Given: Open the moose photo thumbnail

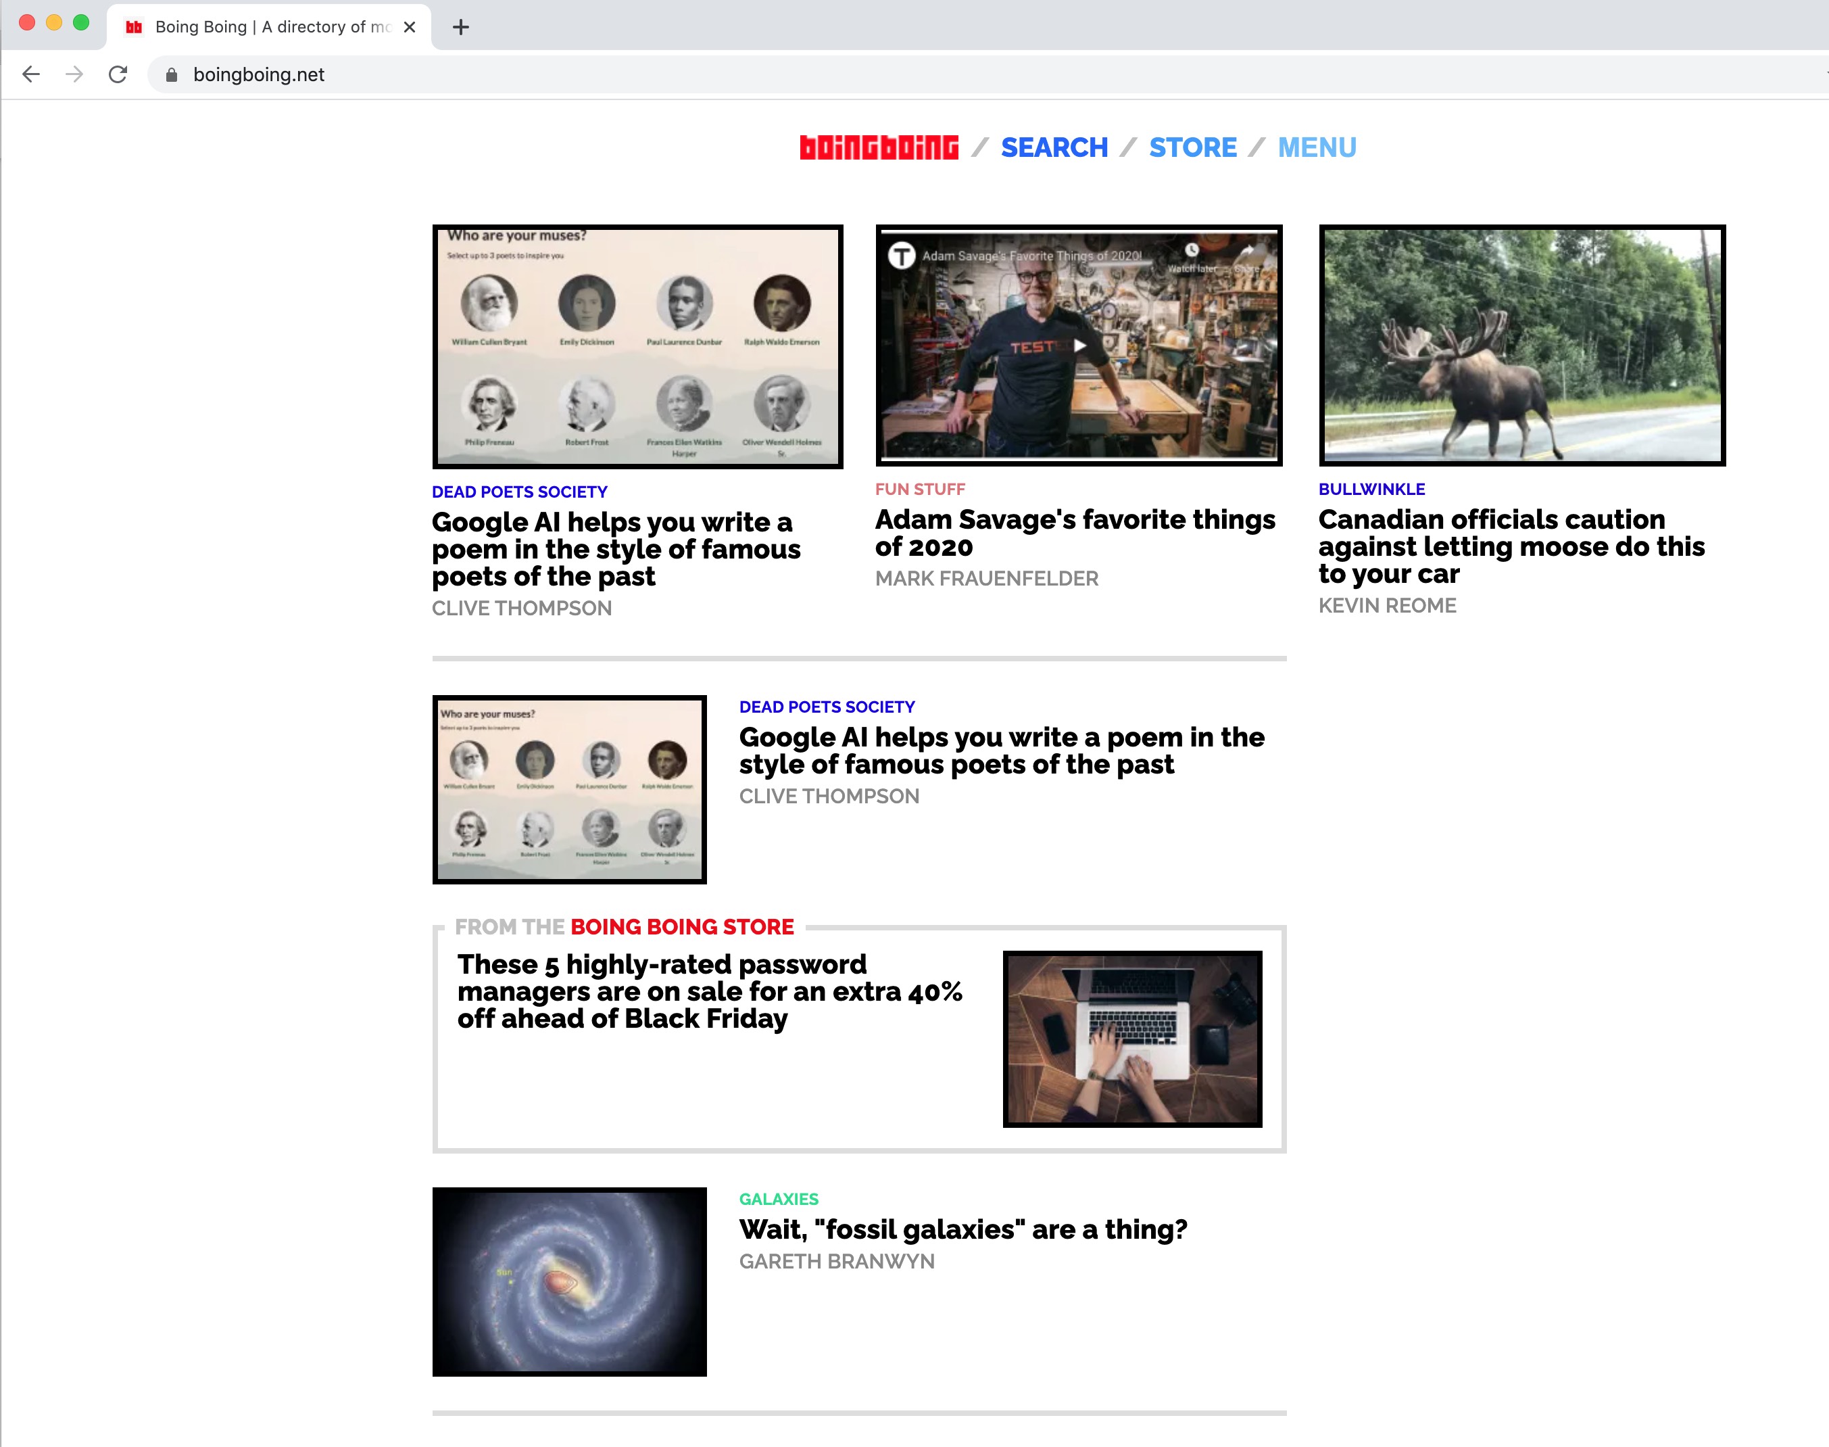Looking at the screenshot, I should tap(1521, 345).
